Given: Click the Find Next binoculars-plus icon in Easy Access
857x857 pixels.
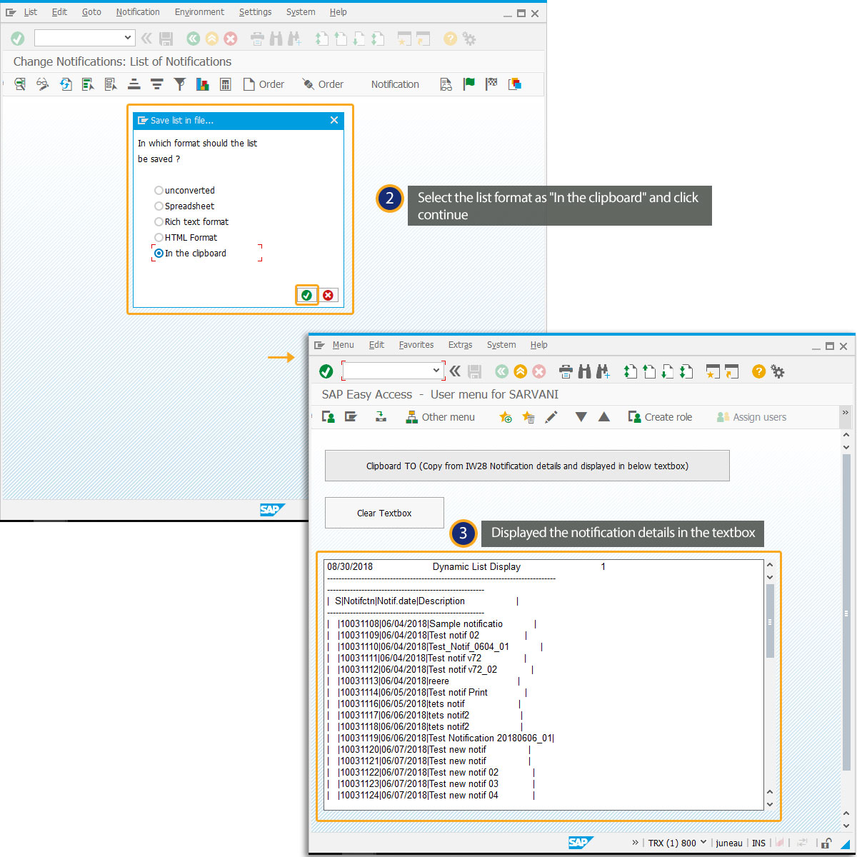Looking at the screenshot, I should [603, 371].
